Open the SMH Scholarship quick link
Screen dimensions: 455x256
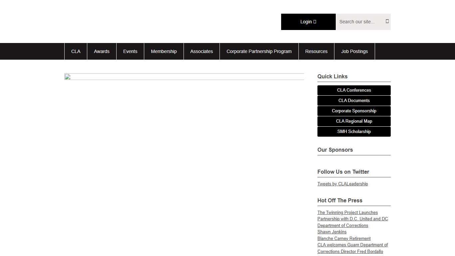[x=354, y=132]
